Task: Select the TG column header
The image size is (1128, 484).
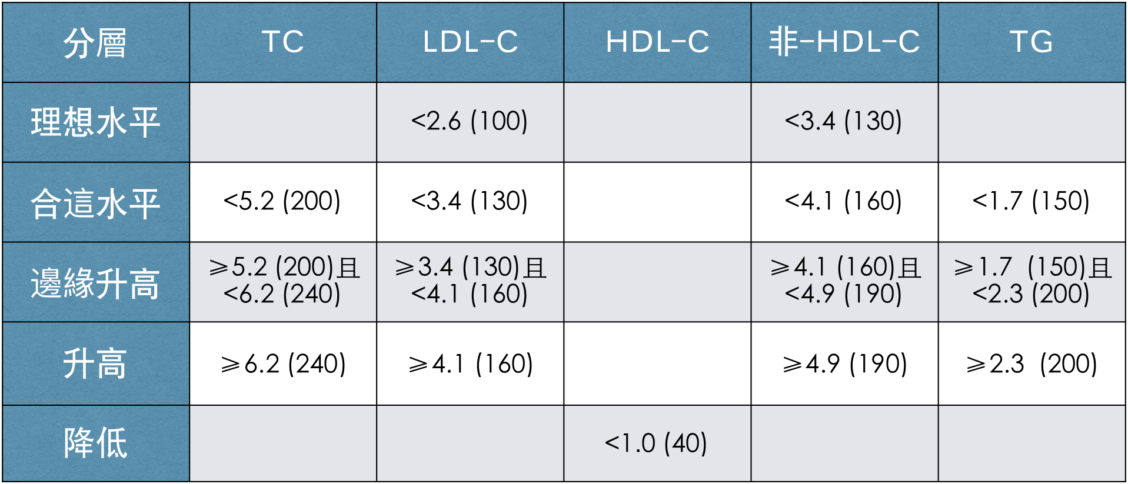Action: tap(1031, 42)
